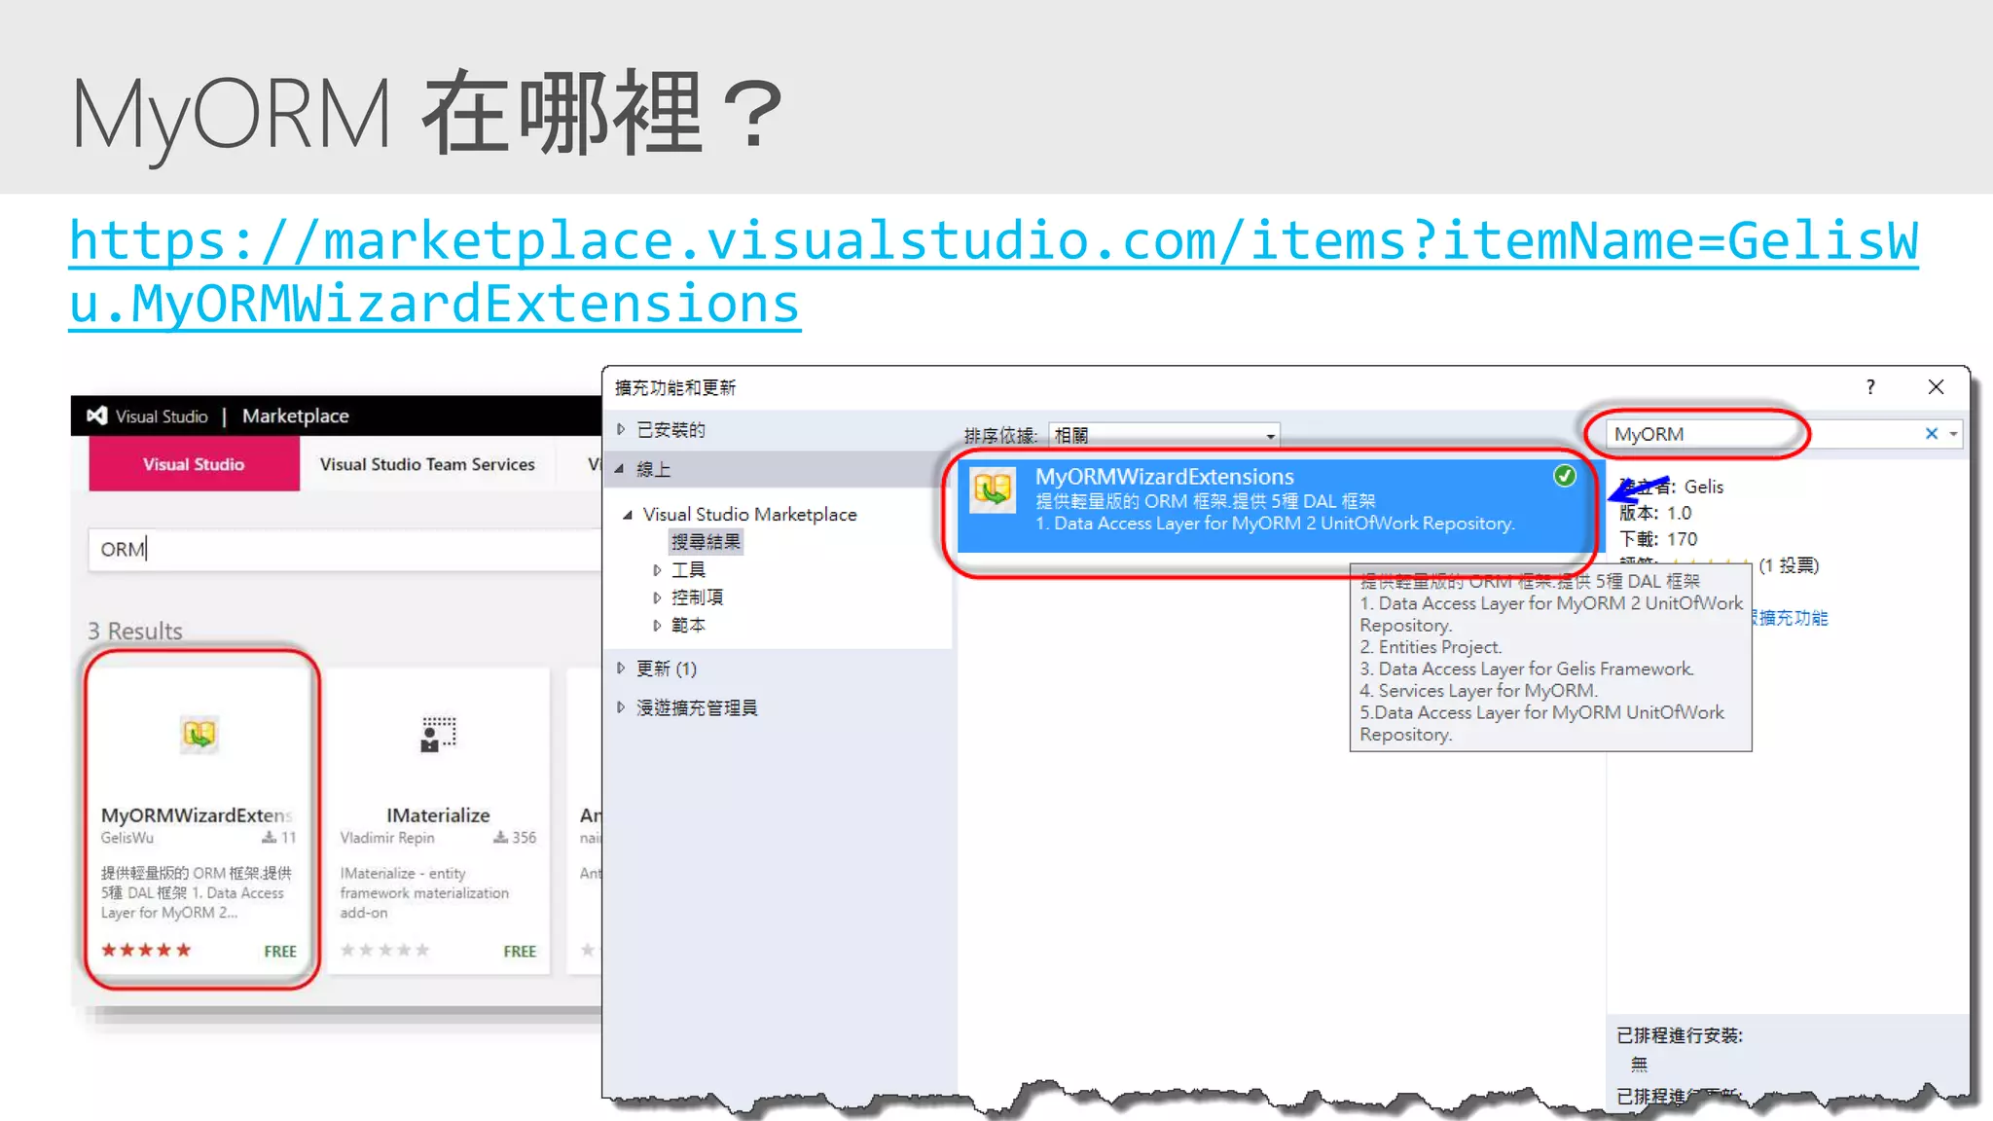This screenshot has width=1993, height=1121.
Task: Expand the 更新 (1) section
Action: click(621, 669)
